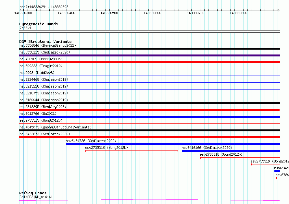Viewport: 289px width, 204px height.
Task: Open the CNTNAP2|NM_014141 gene label
Action: pos(36,197)
